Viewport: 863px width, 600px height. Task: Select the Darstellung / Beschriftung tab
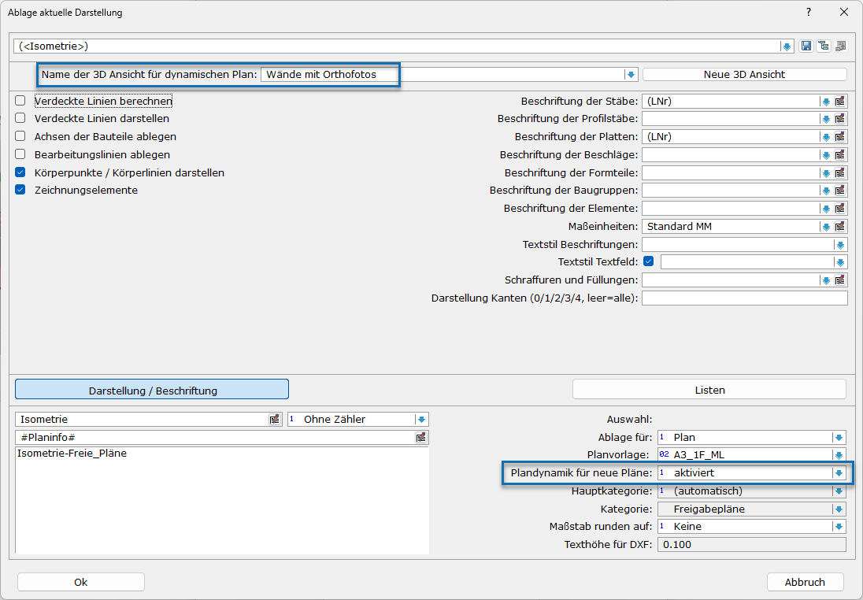click(152, 390)
